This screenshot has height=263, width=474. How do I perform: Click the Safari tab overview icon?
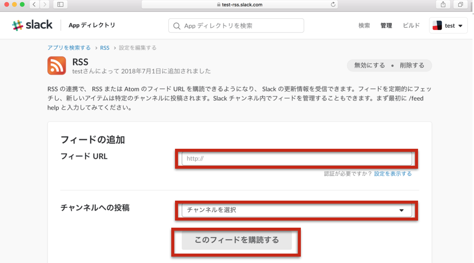tap(460, 5)
